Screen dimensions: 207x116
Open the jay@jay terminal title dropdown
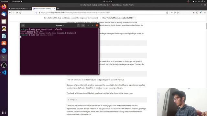(60, 25)
